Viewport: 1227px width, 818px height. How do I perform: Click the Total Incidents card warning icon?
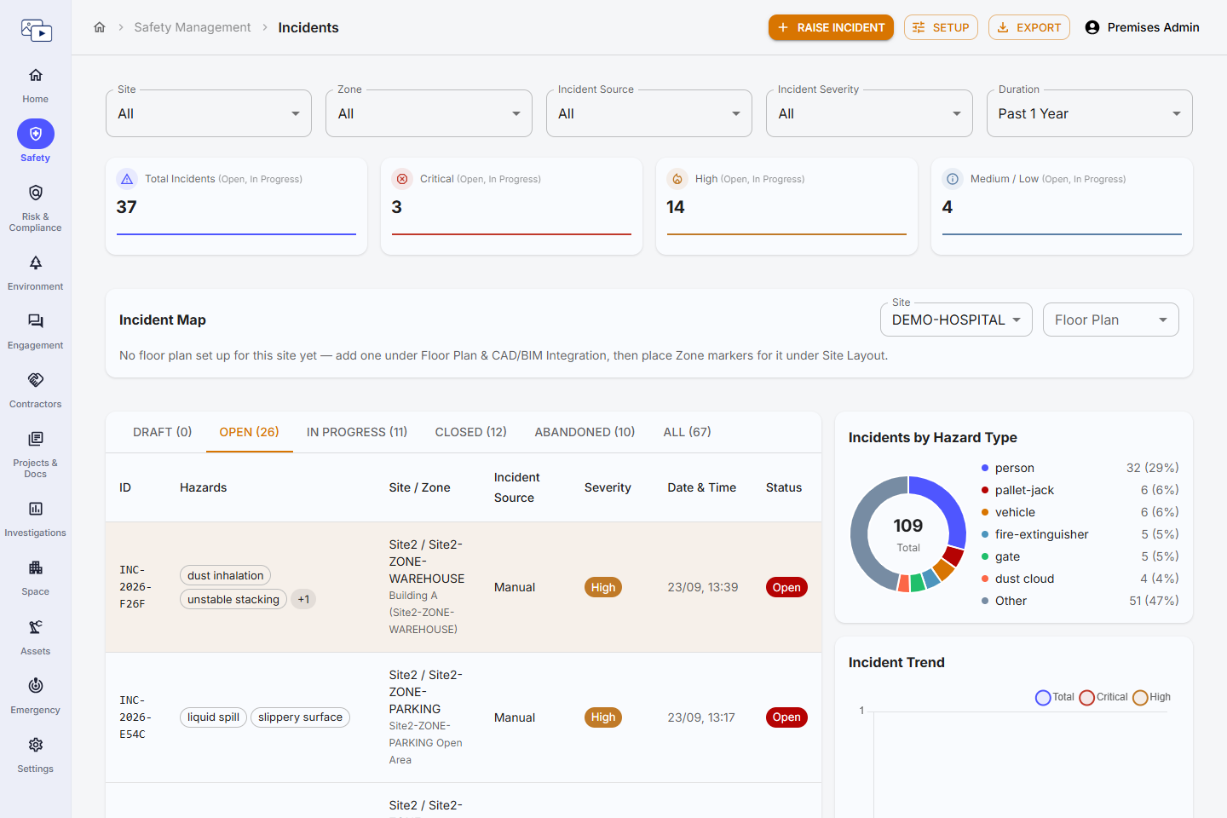point(127,179)
